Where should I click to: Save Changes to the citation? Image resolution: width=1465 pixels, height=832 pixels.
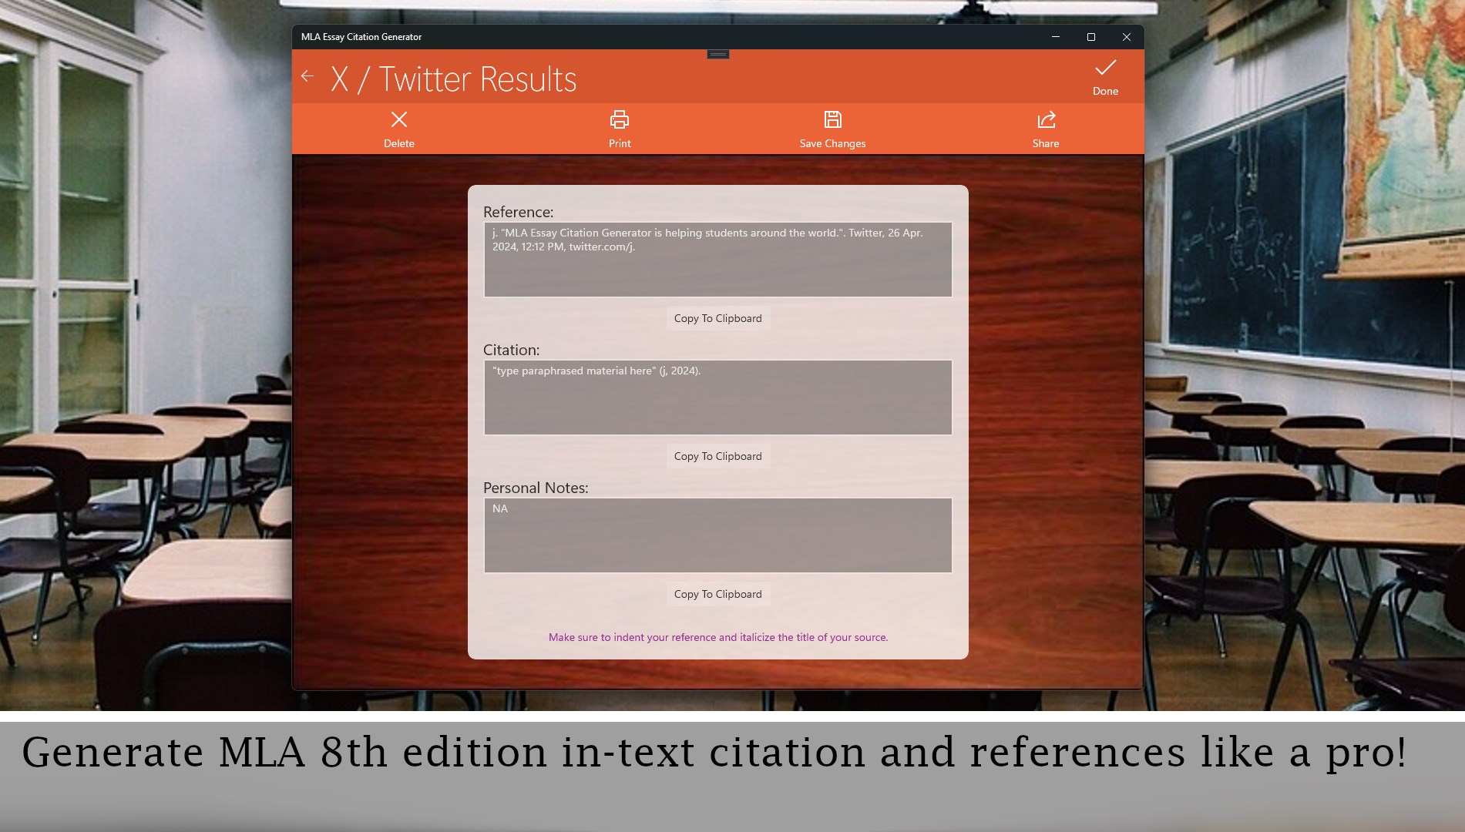[x=832, y=129]
